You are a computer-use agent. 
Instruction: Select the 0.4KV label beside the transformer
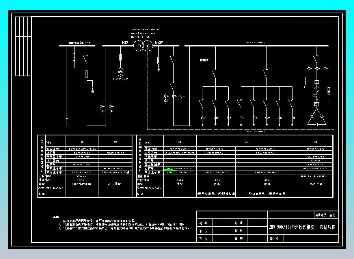pos(159,43)
